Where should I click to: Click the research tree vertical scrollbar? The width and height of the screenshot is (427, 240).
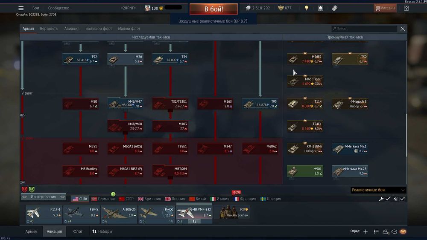tap(407, 136)
